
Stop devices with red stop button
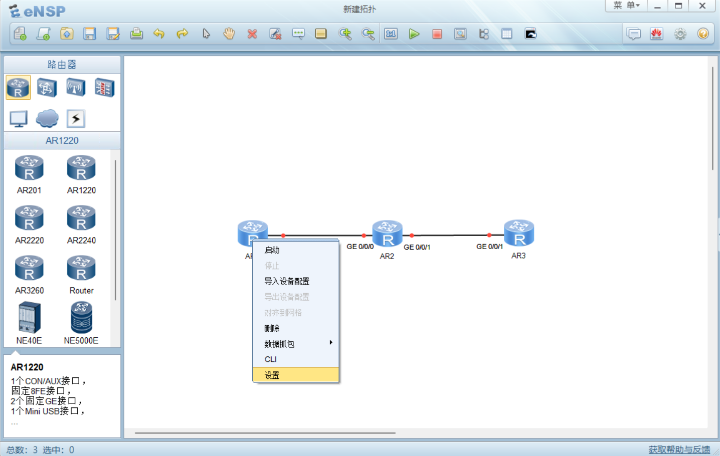tap(437, 34)
